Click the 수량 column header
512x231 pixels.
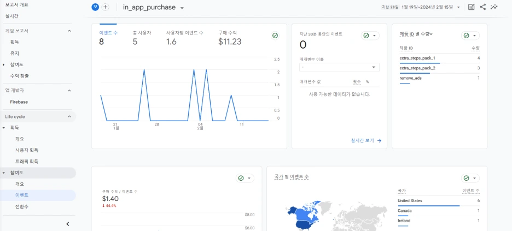475,48
